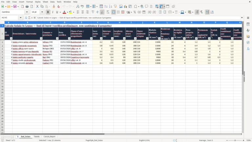Toggle Wrap Text on selected cells
The height and width of the screenshot is (142, 252).
[108, 12]
